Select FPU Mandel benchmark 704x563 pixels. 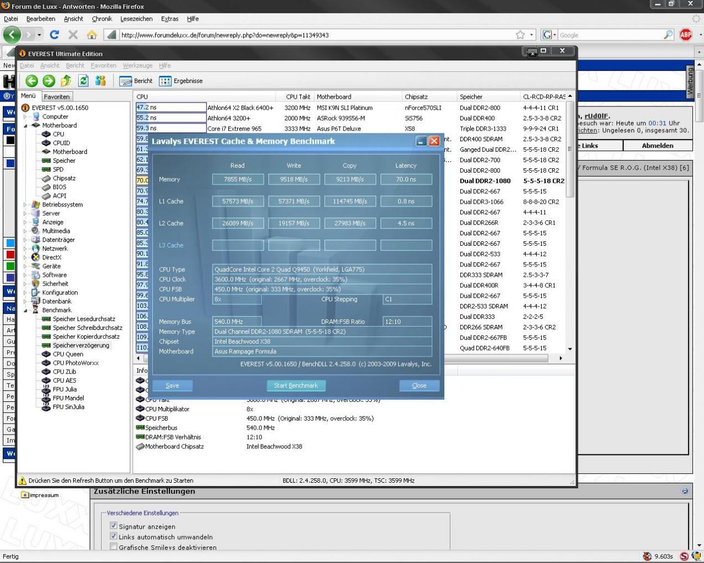tap(68, 398)
